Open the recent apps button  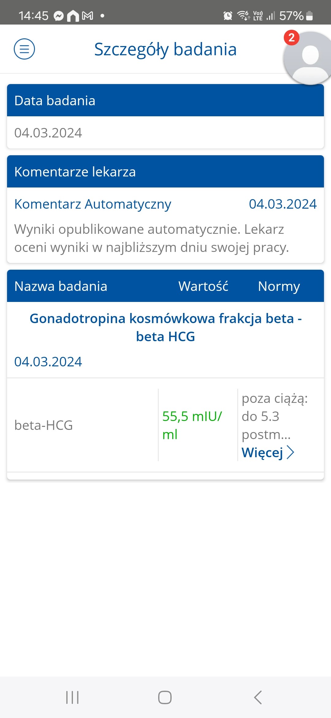[x=72, y=697]
